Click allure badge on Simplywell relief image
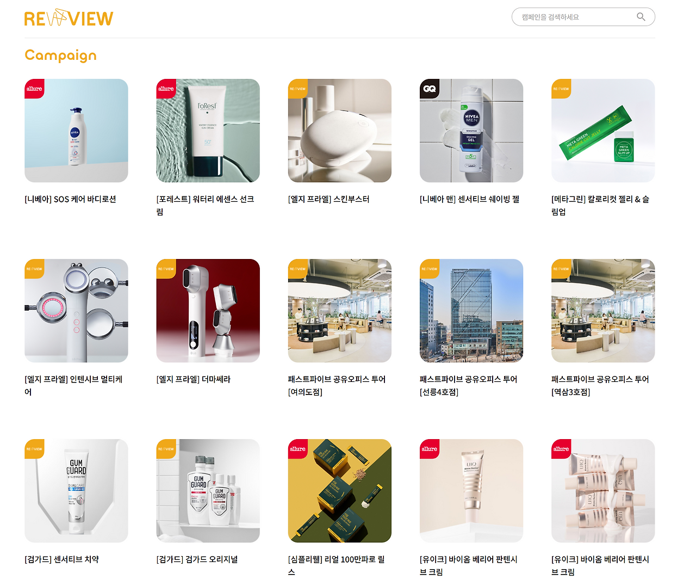Image resolution: width=696 pixels, height=586 pixels. 297,449
